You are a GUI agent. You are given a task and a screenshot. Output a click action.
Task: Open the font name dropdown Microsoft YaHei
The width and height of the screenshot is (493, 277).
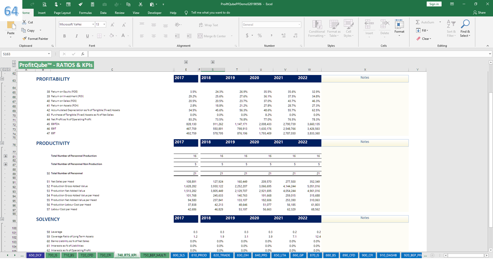pos(93,24)
